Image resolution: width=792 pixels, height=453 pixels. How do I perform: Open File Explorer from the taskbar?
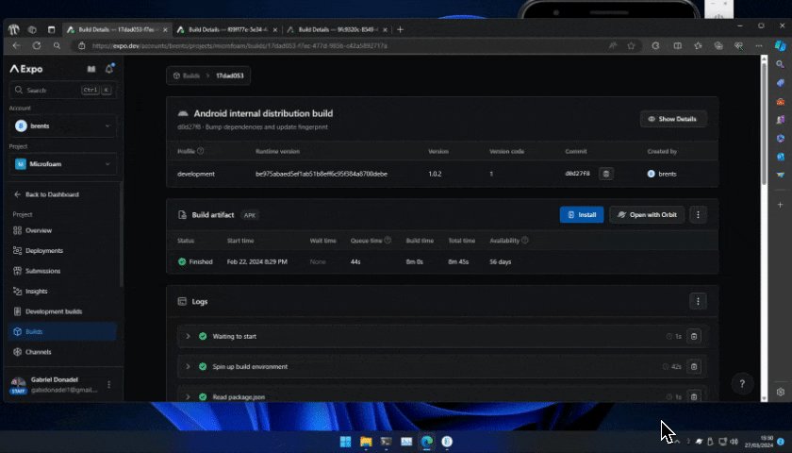point(366,442)
